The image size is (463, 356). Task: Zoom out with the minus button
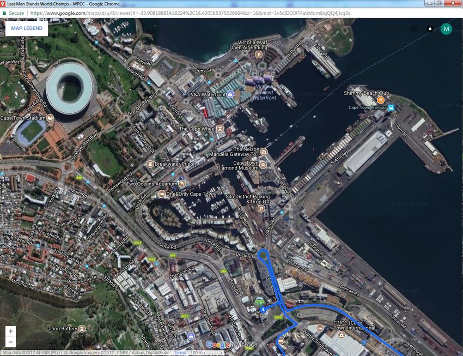[x=11, y=342]
